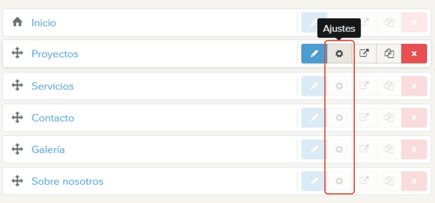Delete Proyectos with the red X button
Viewport: 435px width, 203px height.
(414, 54)
